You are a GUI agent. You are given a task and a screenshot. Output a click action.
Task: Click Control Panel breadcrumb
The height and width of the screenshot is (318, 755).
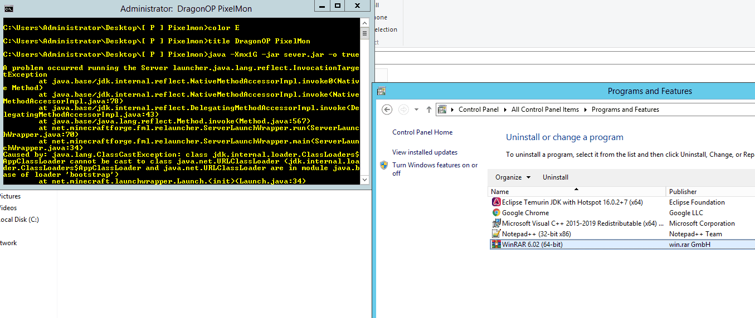click(478, 110)
